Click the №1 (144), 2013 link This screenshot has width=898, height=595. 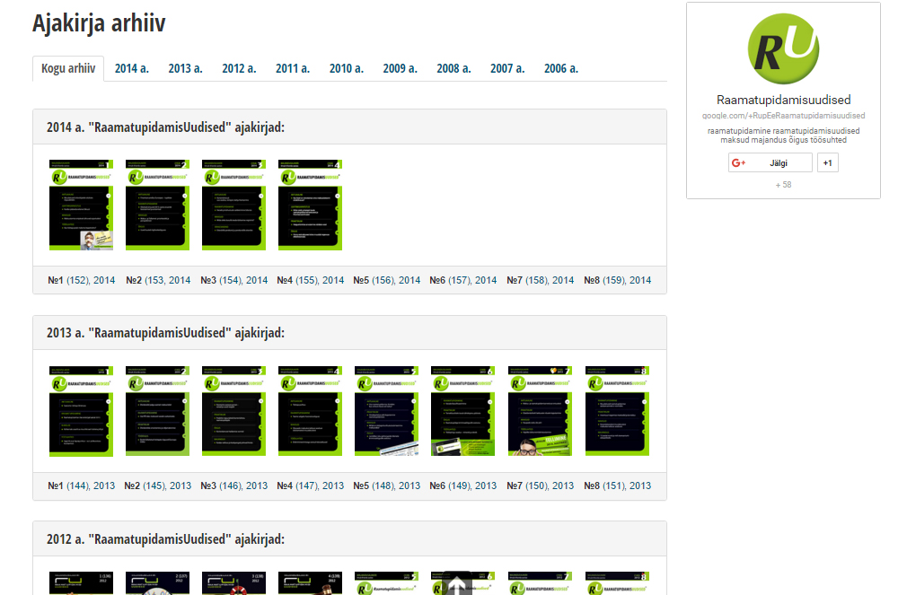pyautogui.click(x=82, y=486)
